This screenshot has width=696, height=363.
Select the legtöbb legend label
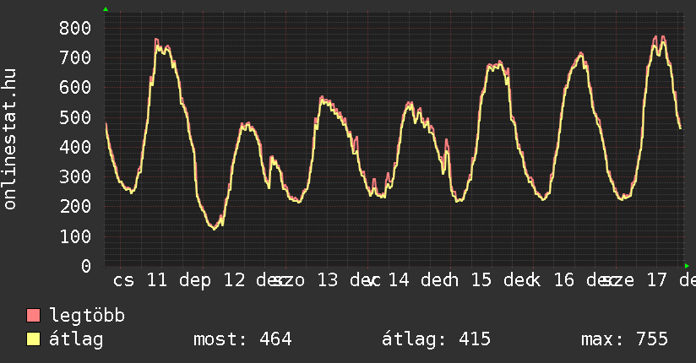pyautogui.click(x=87, y=317)
